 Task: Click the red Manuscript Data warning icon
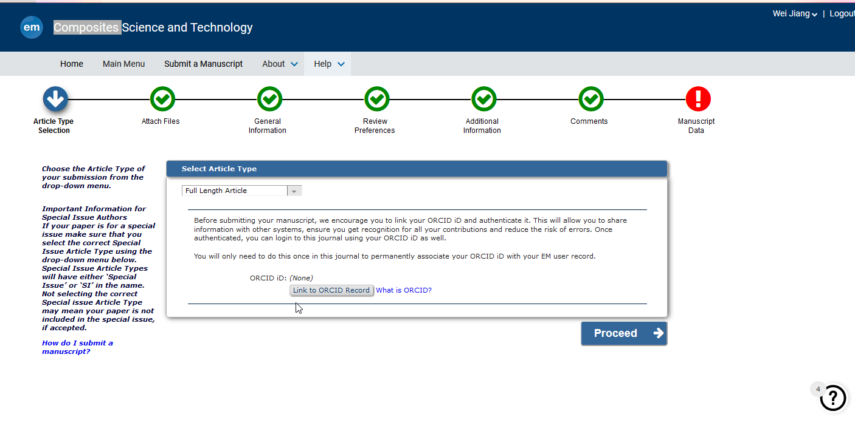(697, 99)
